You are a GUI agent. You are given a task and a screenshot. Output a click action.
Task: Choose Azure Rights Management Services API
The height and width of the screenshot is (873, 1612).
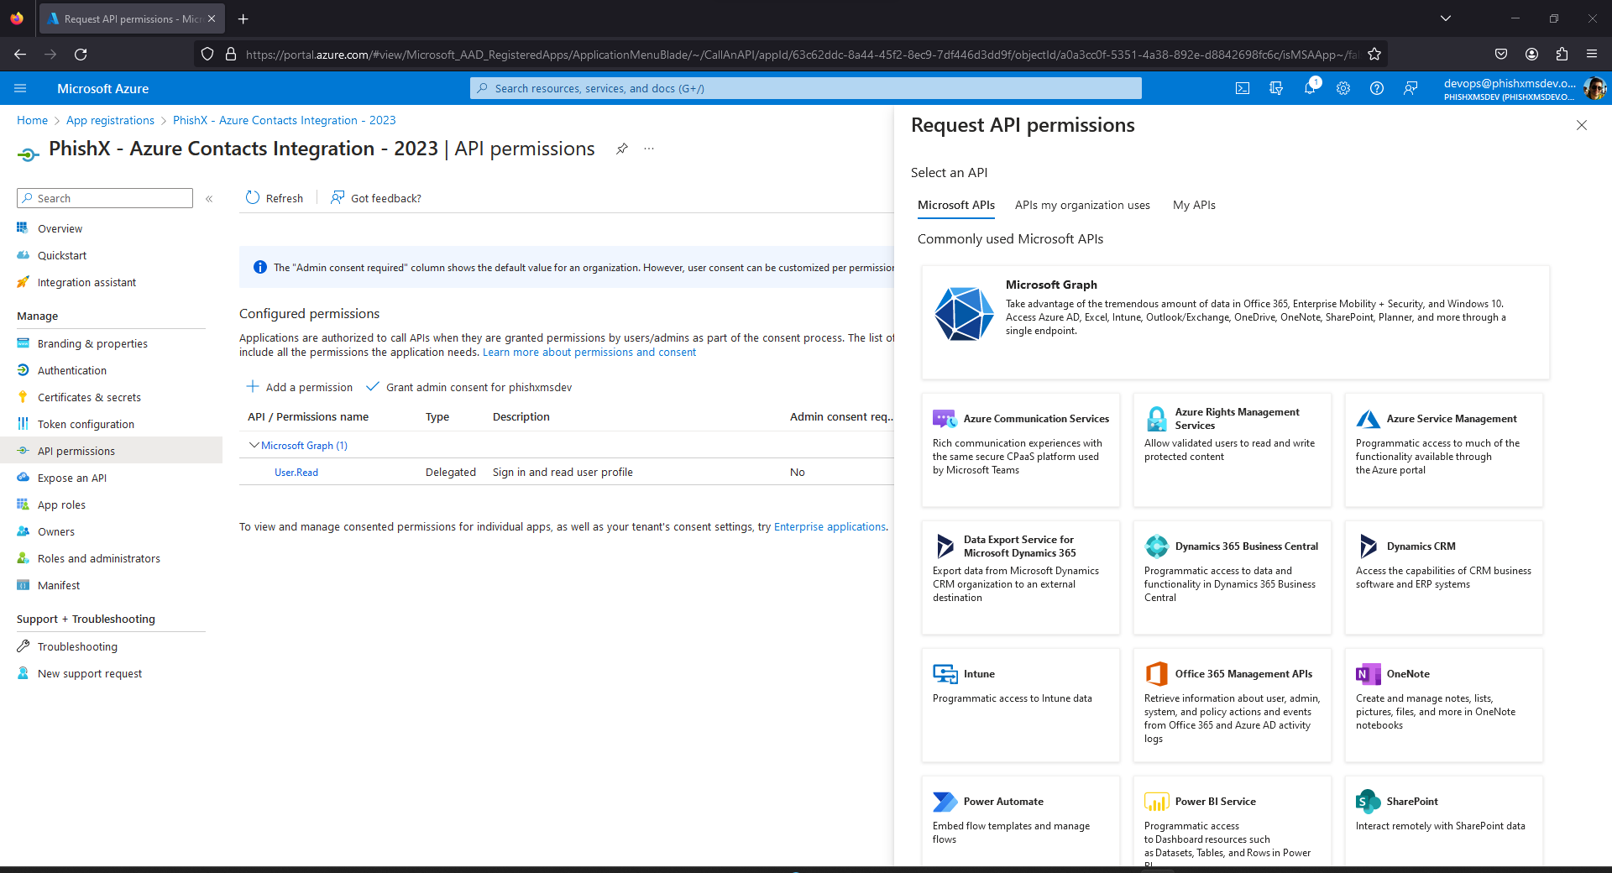1232,450
